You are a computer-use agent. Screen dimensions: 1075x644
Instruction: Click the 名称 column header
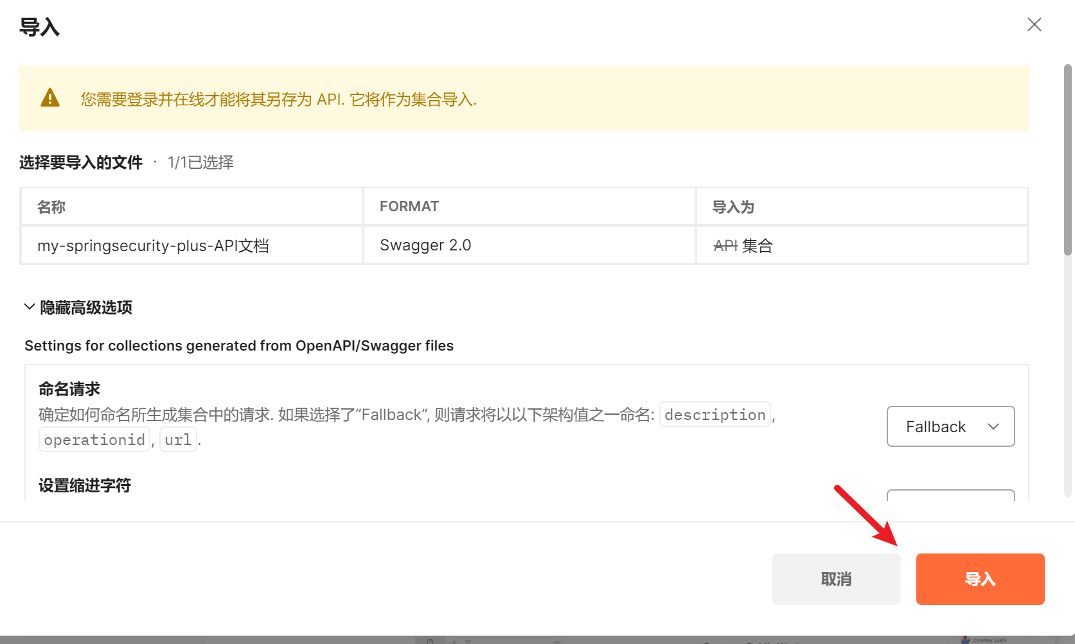(x=51, y=207)
